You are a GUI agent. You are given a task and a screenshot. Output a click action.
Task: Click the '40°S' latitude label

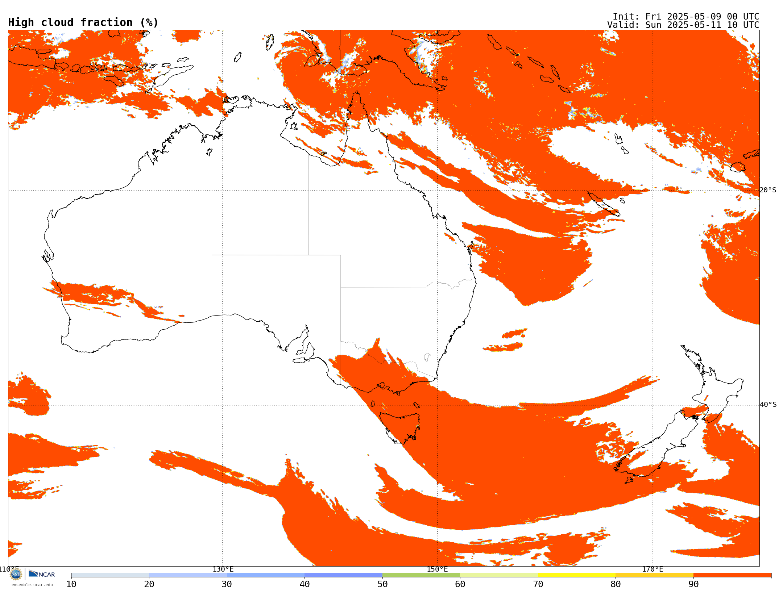coord(768,405)
